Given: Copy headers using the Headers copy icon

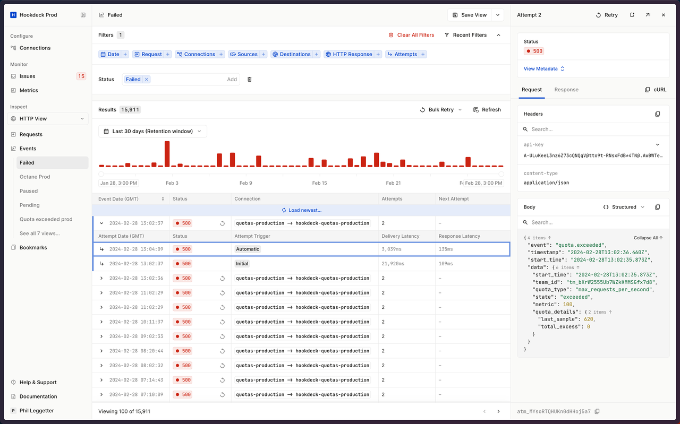Looking at the screenshot, I should [x=657, y=114].
